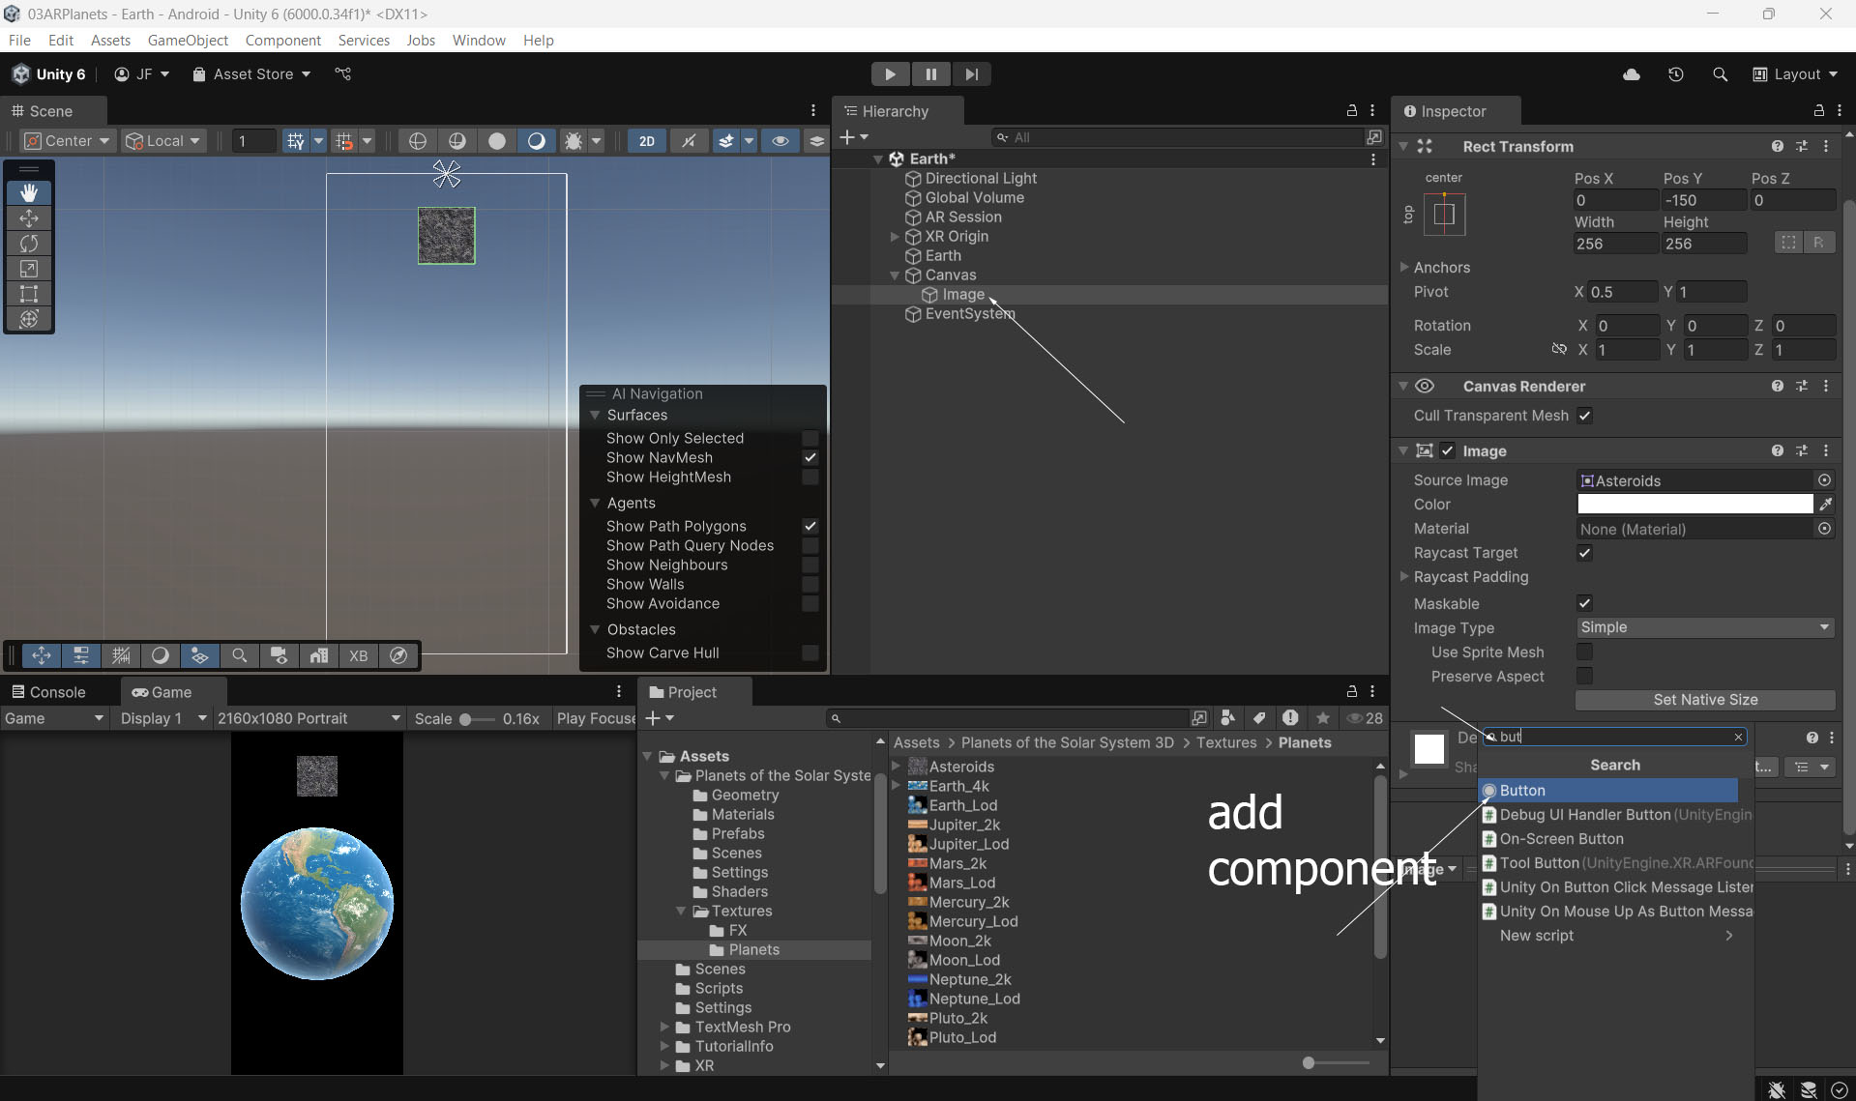Select the Move tool in Scene toolbar

pyautogui.click(x=29, y=218)
